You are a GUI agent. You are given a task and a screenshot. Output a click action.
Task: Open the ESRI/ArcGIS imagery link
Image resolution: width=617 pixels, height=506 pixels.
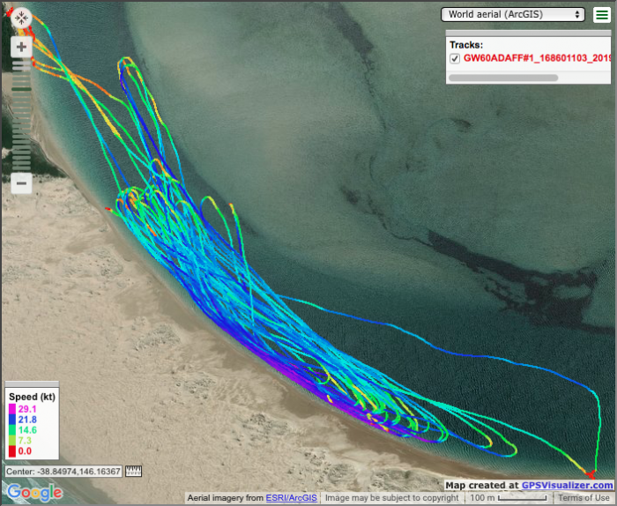(x=291, y=498)
